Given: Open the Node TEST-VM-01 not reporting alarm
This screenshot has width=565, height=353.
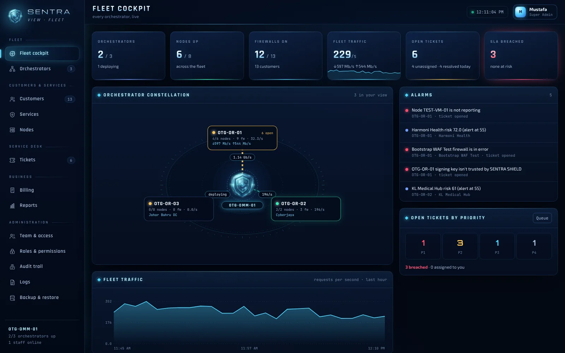Looking at the screenshot, I should [x=478, y=113].
